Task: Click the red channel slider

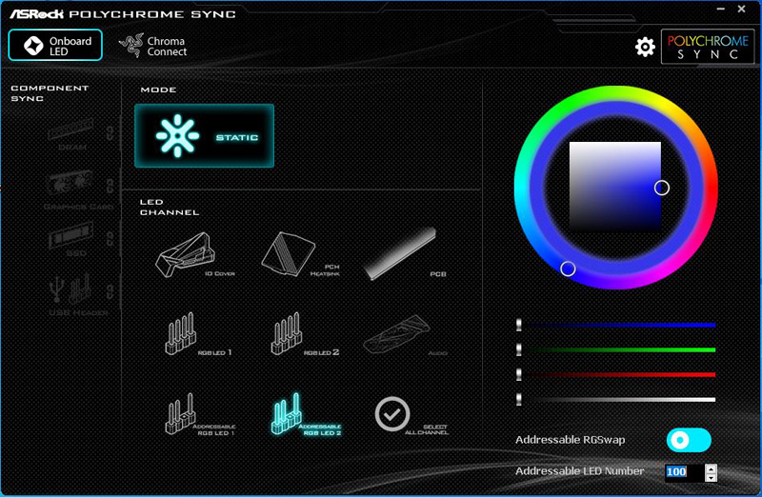Action: tap(616, 374)
